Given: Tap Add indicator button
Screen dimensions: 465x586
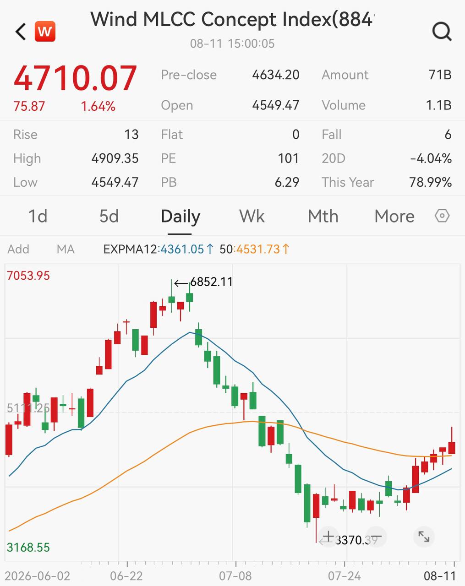Looking at the screenshot, I should (18, 249).
